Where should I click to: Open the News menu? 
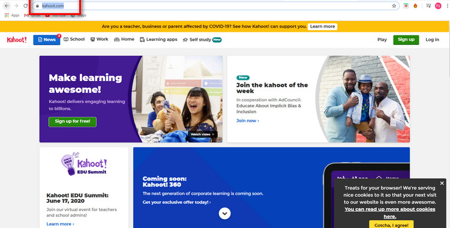pos(46,40)
